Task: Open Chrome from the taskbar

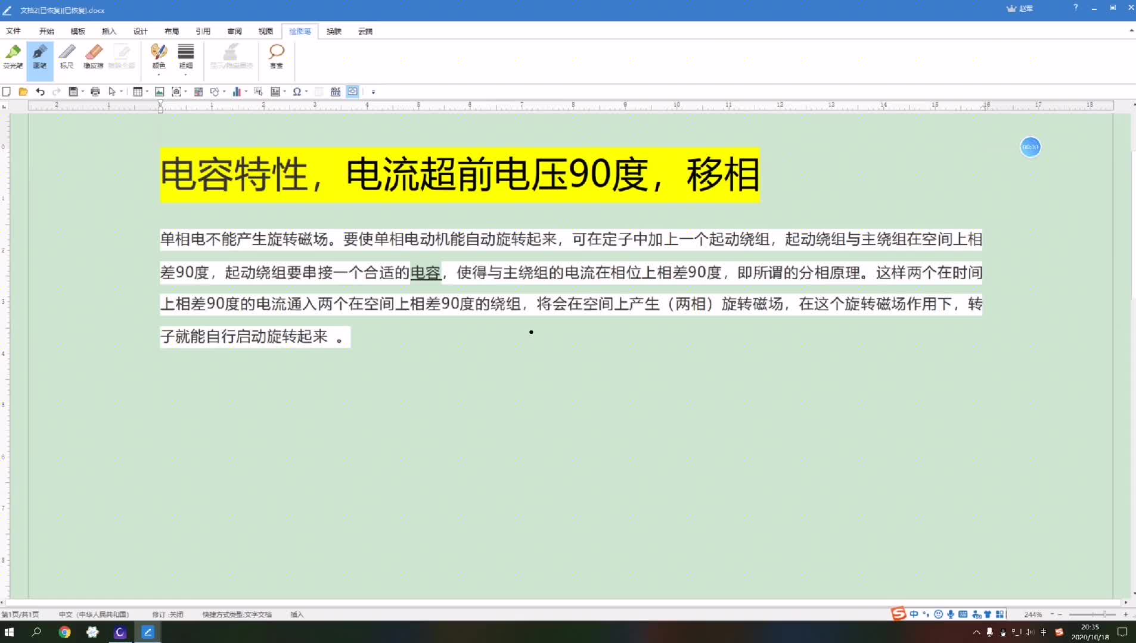Action: point(64,632)
